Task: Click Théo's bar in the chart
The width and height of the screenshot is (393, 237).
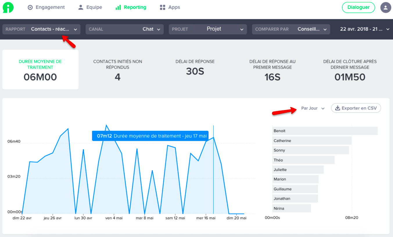Action: [x=303, y=160]
